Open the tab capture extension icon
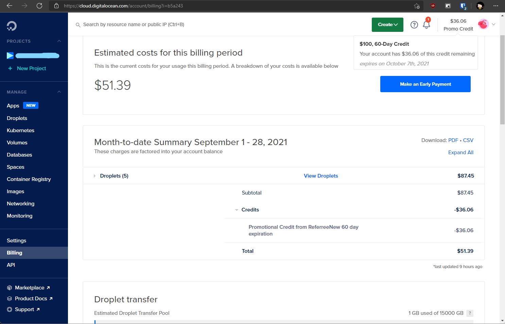 [x=448, y=6]
